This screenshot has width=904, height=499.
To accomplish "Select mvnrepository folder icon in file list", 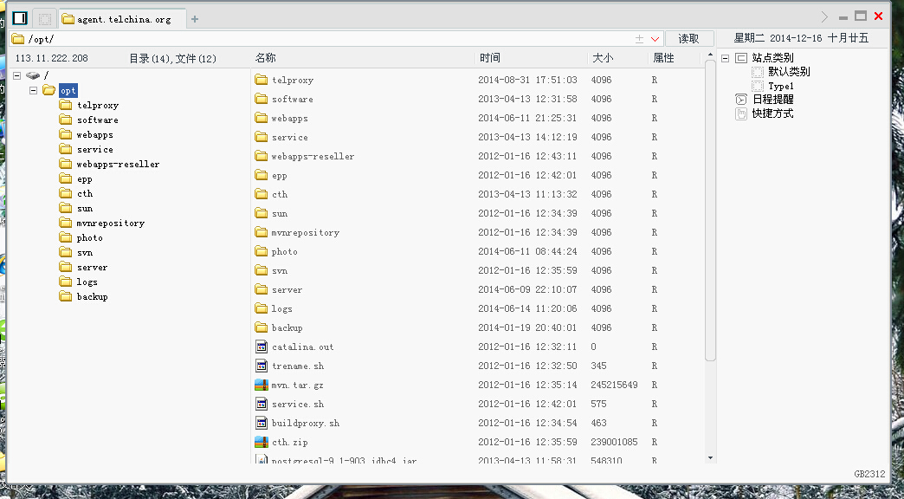I will 262,232.
